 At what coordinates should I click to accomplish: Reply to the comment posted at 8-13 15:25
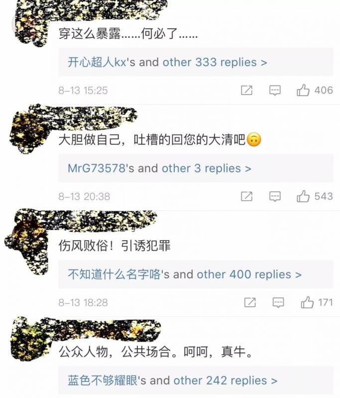pos(275,91)
